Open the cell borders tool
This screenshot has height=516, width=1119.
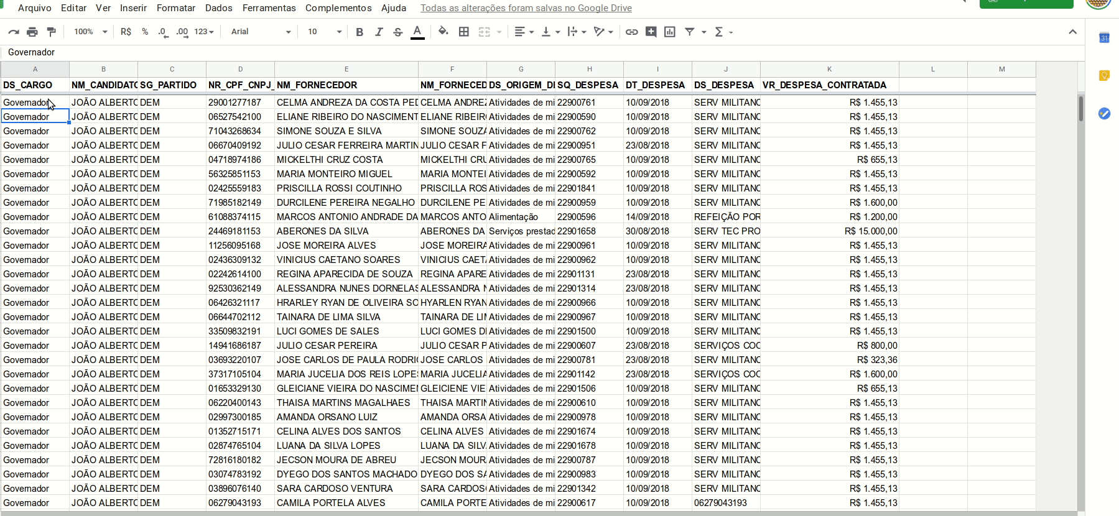(463, 32)
